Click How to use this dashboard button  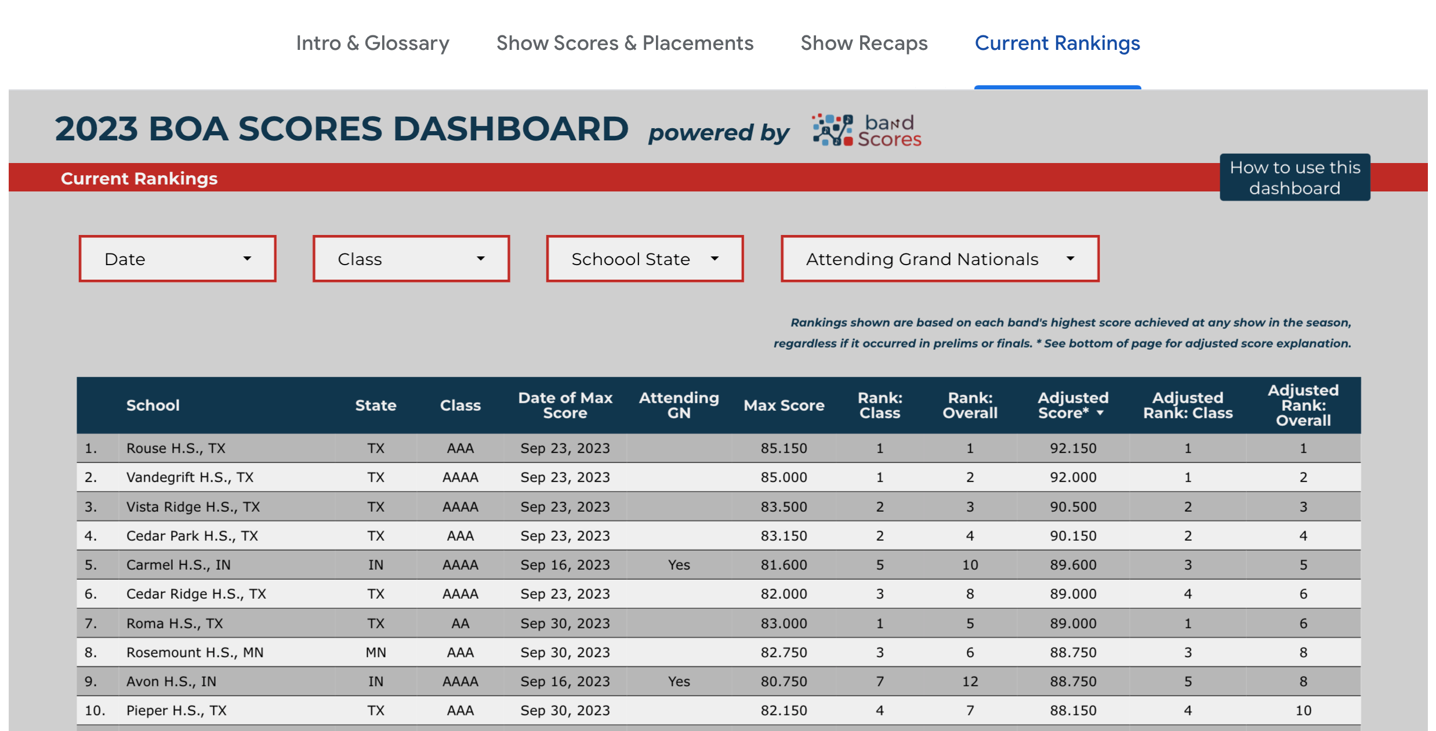(1294, 178)
